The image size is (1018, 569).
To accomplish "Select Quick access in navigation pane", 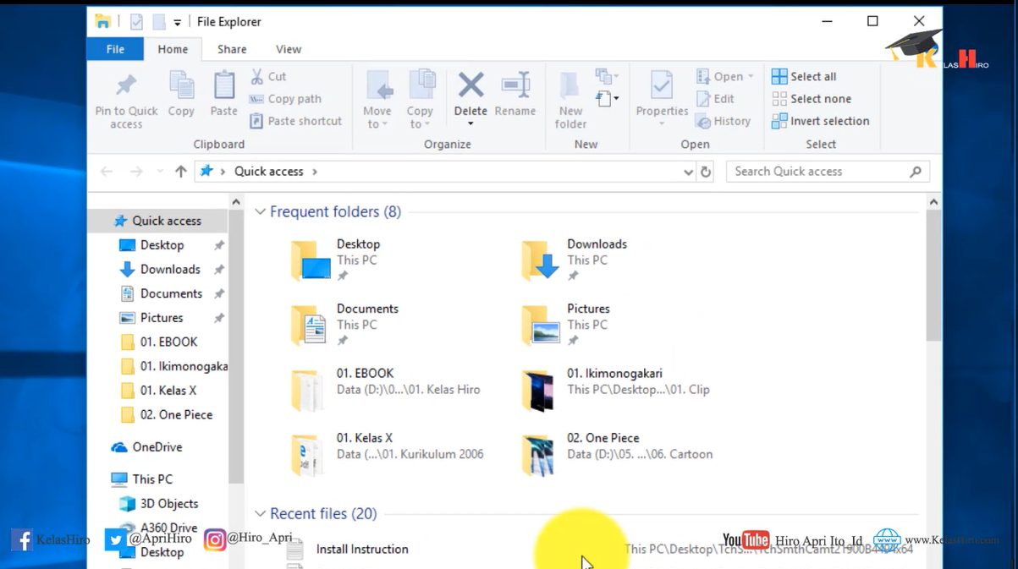I will point(158,221).
